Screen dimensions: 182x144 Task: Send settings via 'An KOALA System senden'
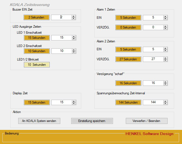39,121
